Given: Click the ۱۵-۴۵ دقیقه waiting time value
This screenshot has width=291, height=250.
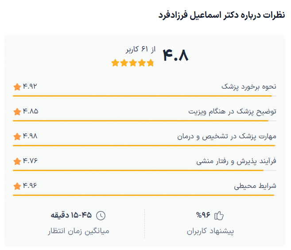Looking at the screenshot, I should pos(71,216).
